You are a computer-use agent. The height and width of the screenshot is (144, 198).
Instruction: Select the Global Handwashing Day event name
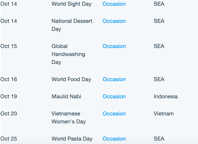pyautogui.click(x=68, y=54)
